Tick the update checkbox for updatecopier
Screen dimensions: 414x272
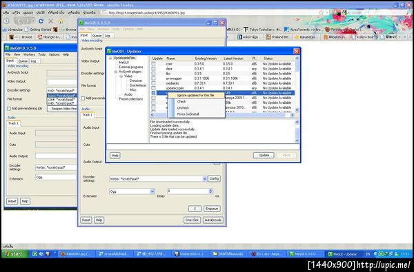[x=153, y=88]
